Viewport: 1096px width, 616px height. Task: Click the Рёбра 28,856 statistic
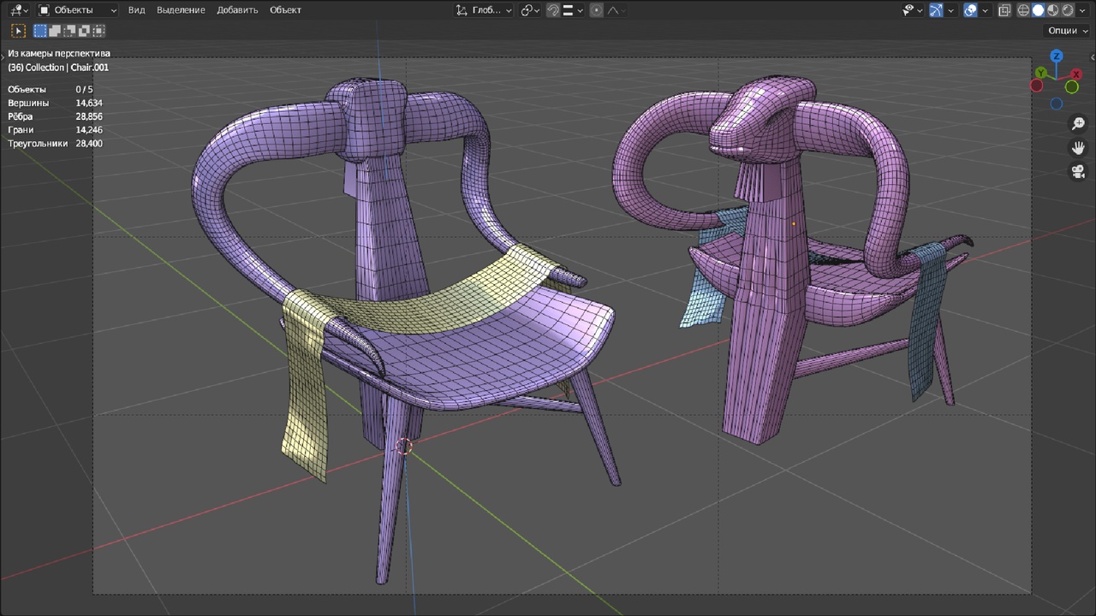click(x=55, y=116)
